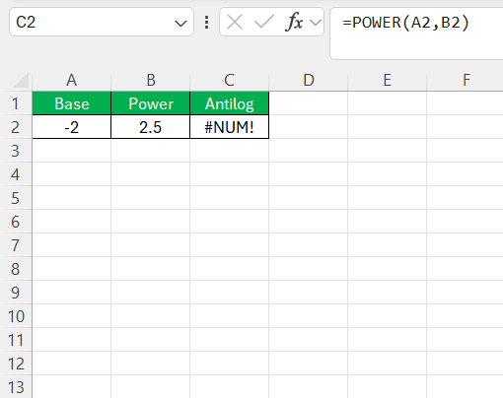Select cell A2 containing -2

(72, 127)
